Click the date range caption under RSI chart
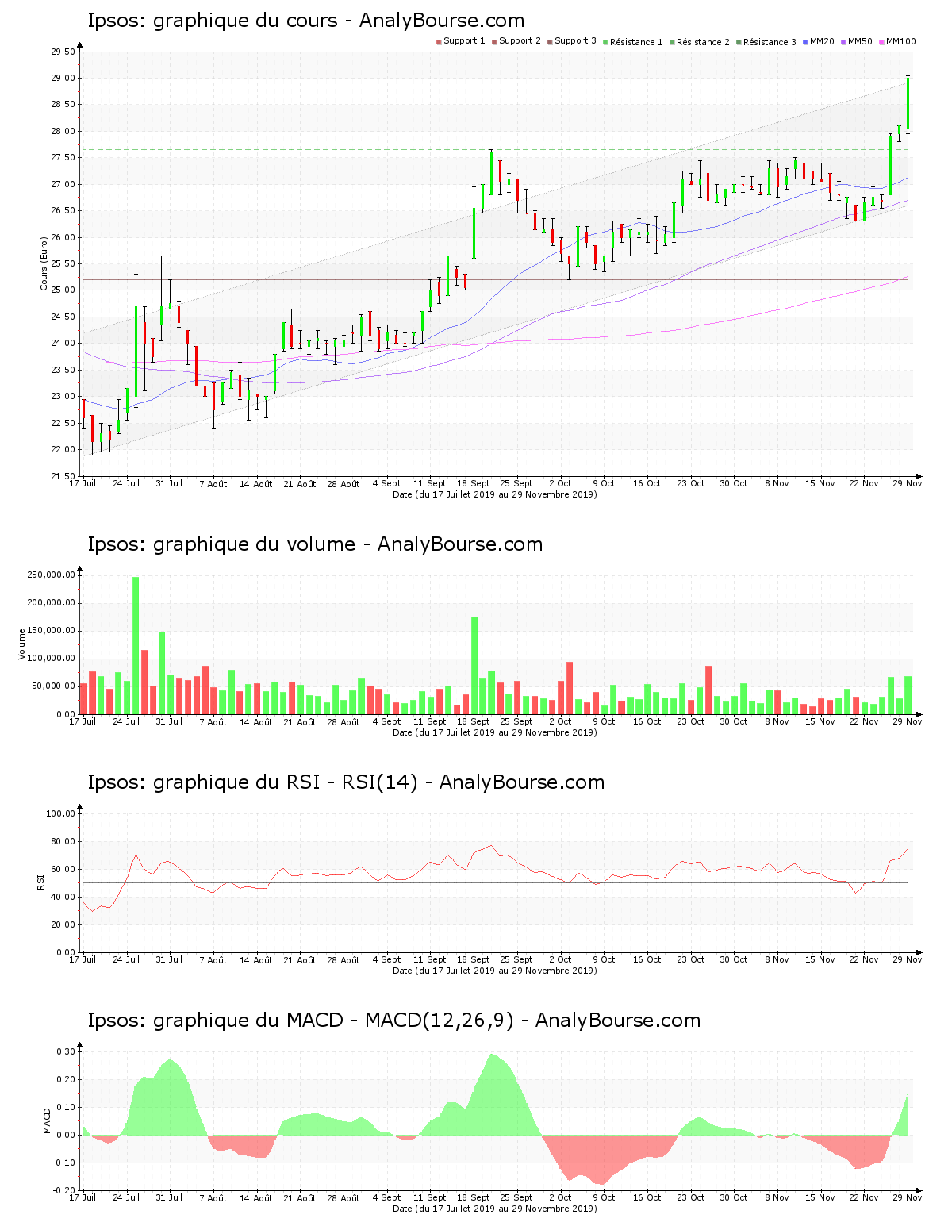 495,971
